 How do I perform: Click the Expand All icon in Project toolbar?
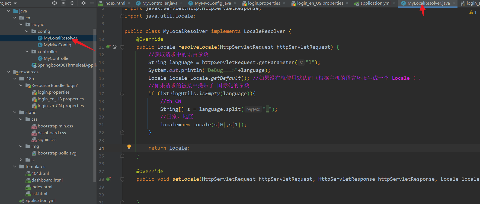tap(63, 3)
